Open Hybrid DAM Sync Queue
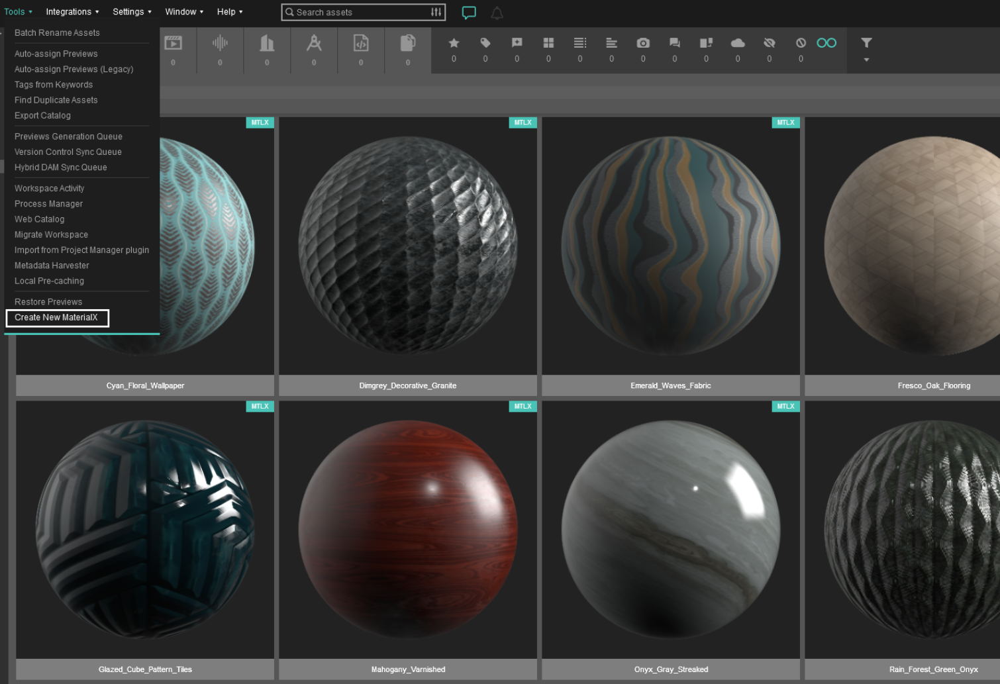Screen dimensions: 1000x684 pyautogui.click(x=61, y=168)
